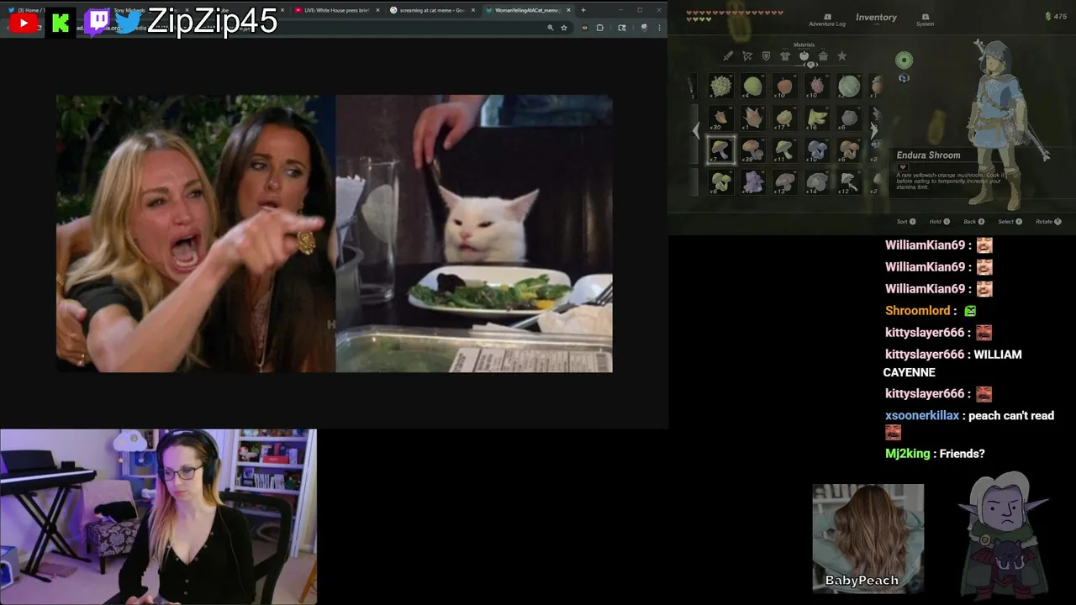Select the yellow-green mushroom pair x6 item
Image resolution: width=1076 pixels, height=605 pixels.
(x=720, y=181)
